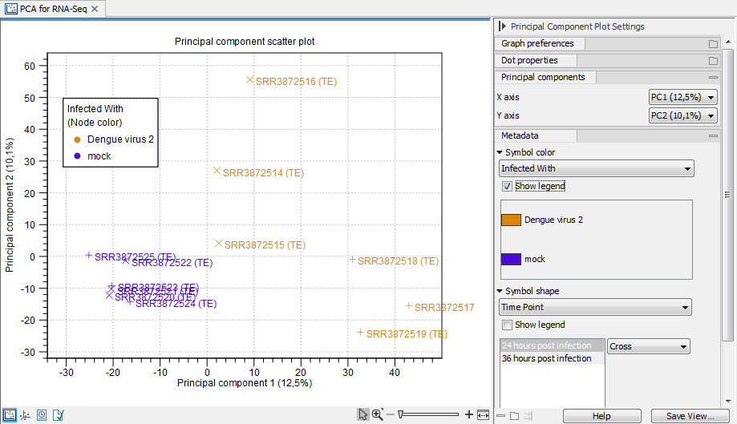Open the Time Point symbol shape dropdown

point(594,307)
